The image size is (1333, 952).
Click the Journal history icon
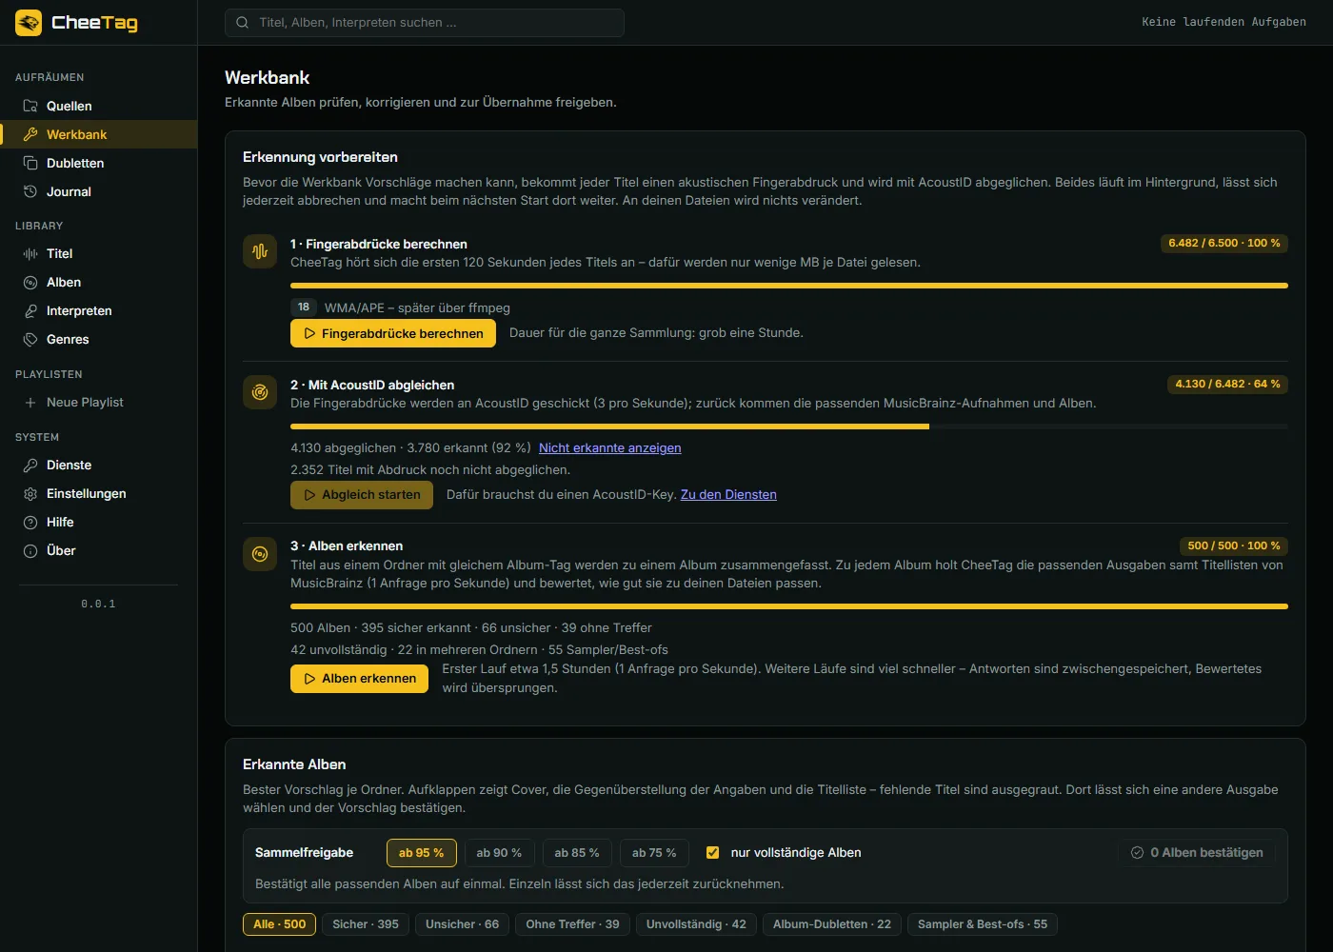click(x=30, y=191)
